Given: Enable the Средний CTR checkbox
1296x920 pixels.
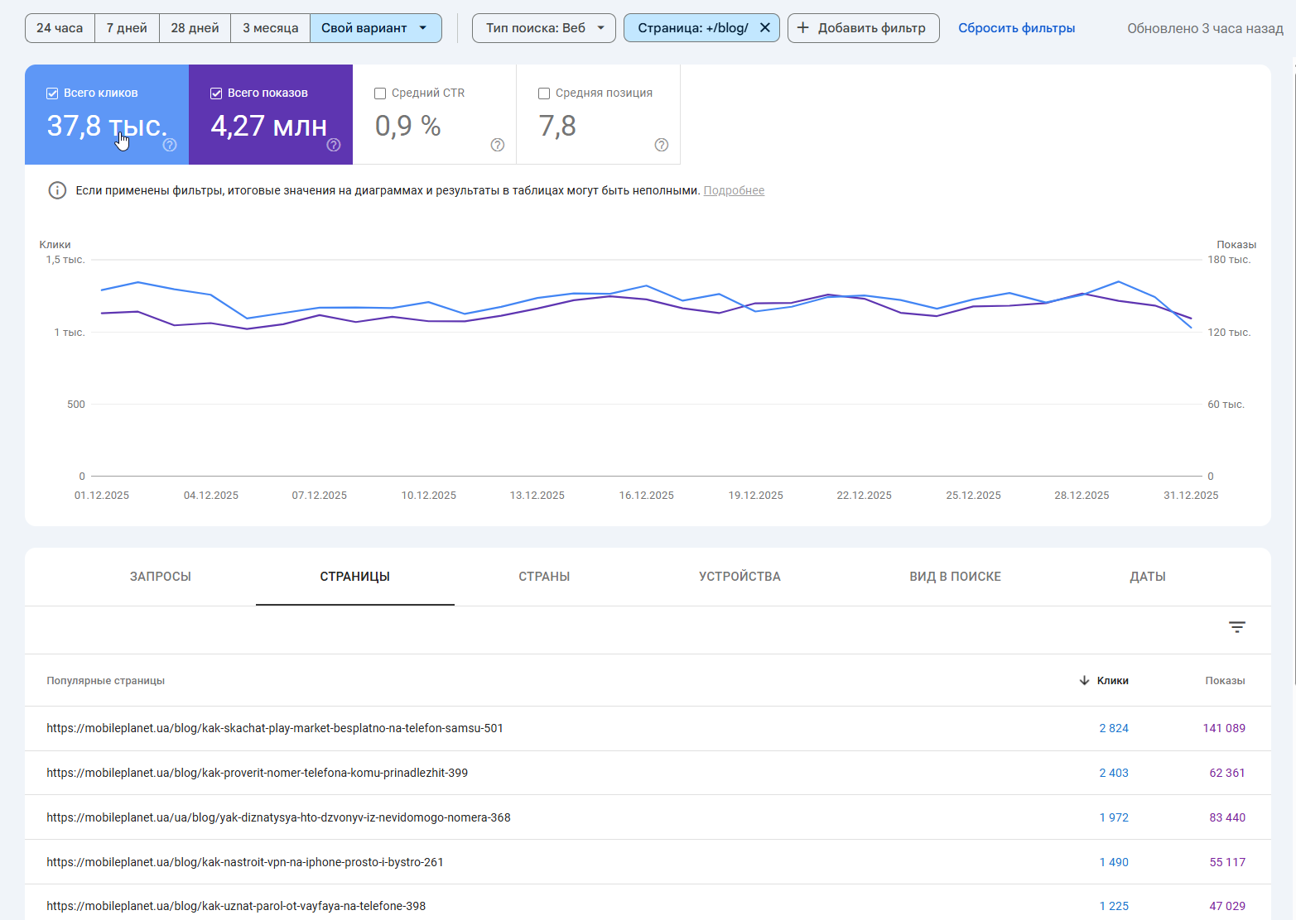Looking at the screenshot, I should pyautogui.click(x=380, y=93).
